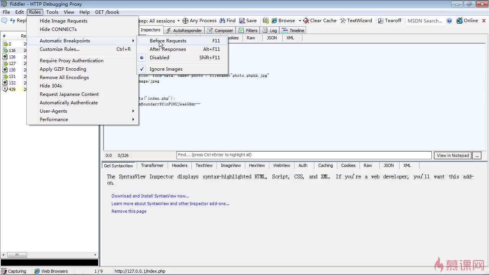Click the ellipsis button beside Notepad
The image size is (489, 275).
477,155
